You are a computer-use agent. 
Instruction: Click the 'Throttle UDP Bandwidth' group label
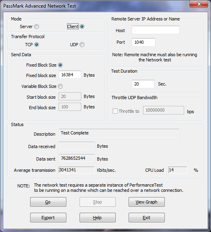[134, 98]
